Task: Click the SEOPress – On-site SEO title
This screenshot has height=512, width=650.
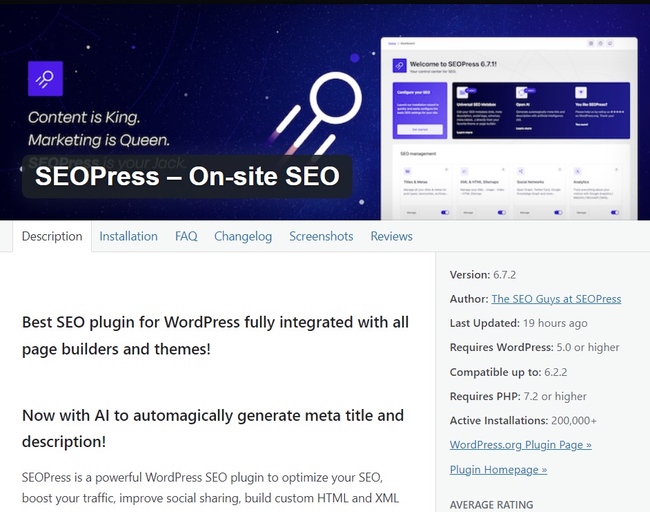Action: (x=188, y=176)
